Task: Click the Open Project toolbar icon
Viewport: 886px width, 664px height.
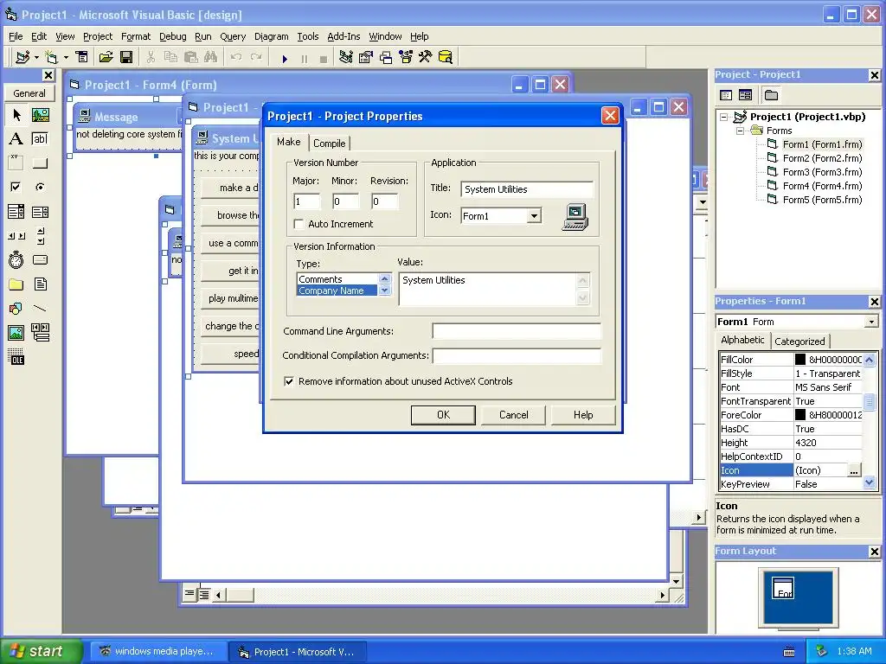Action: click(106, 57)
